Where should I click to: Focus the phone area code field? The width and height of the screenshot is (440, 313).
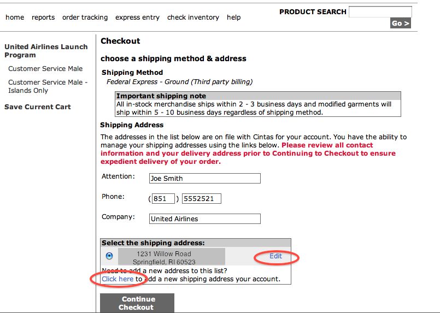pos(163,199)
